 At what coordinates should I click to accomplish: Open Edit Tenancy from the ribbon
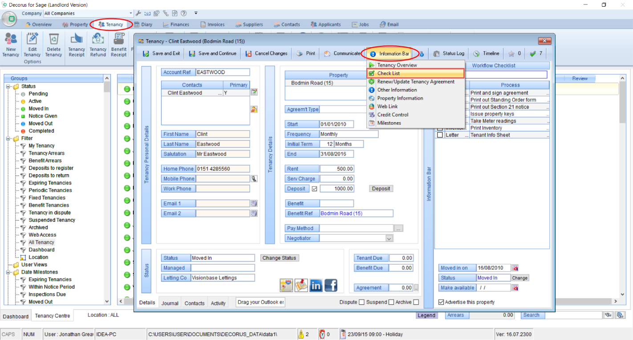[x=32, y=45]
